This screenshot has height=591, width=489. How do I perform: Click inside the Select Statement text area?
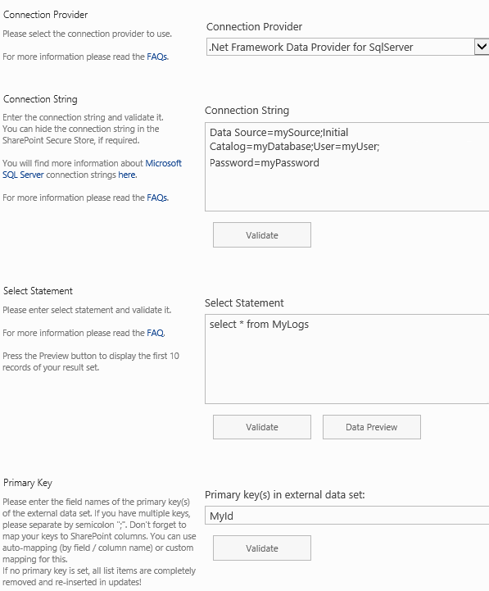[x=347, y=359]
